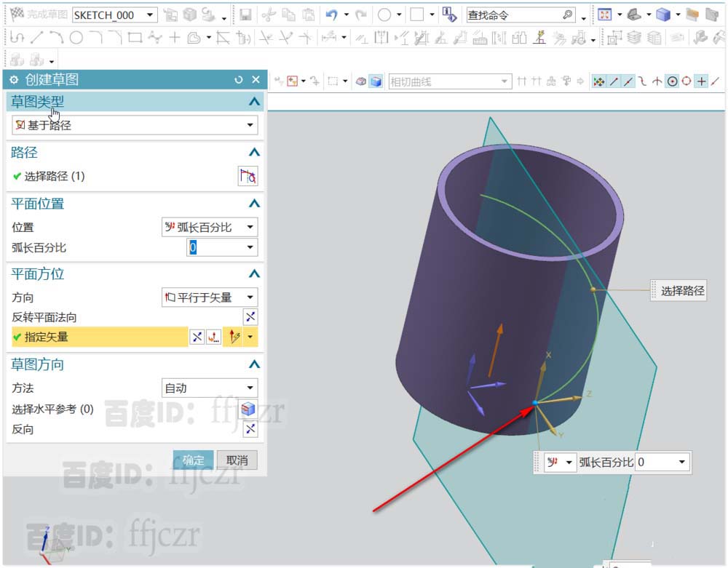Select the Fillet sketch tool
This screenshot has height=568, width=728.
tap(96, 38)
